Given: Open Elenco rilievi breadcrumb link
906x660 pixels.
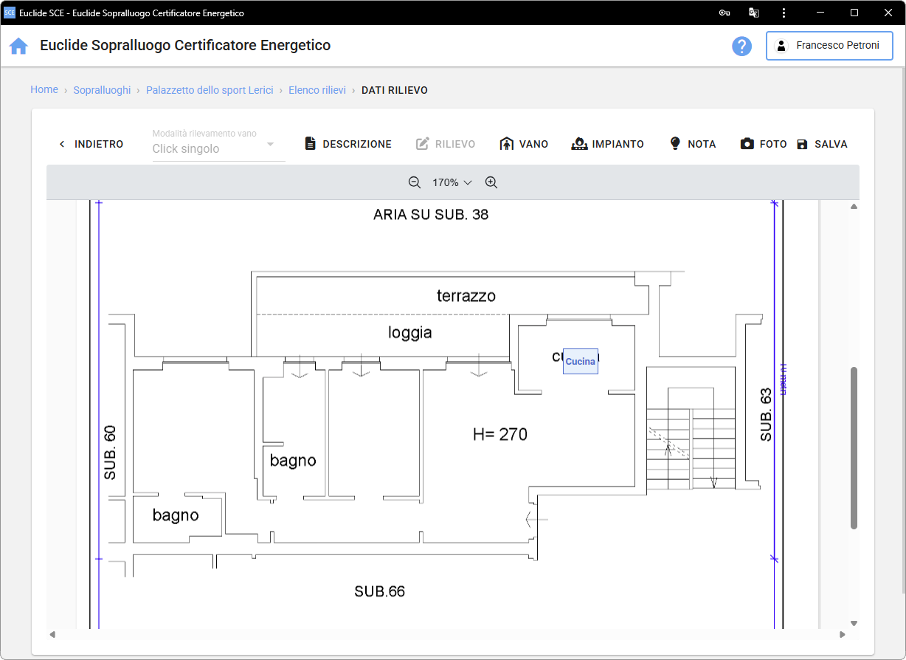Looking at the screenshot, I should (x=317, y=90).
